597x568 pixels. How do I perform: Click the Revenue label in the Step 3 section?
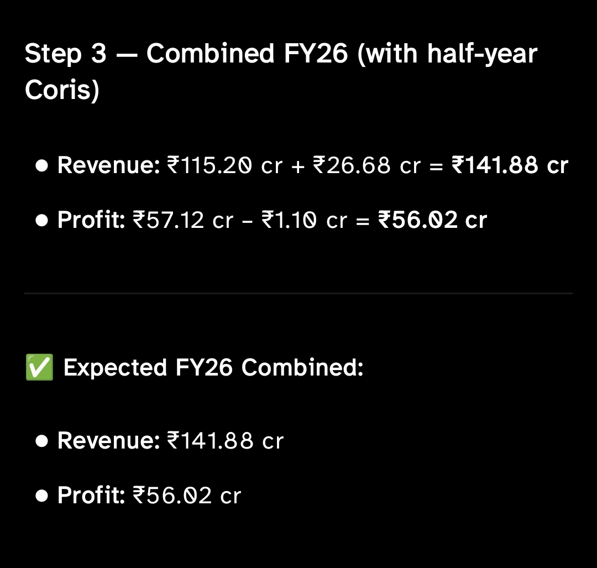[x=108, y=166]
